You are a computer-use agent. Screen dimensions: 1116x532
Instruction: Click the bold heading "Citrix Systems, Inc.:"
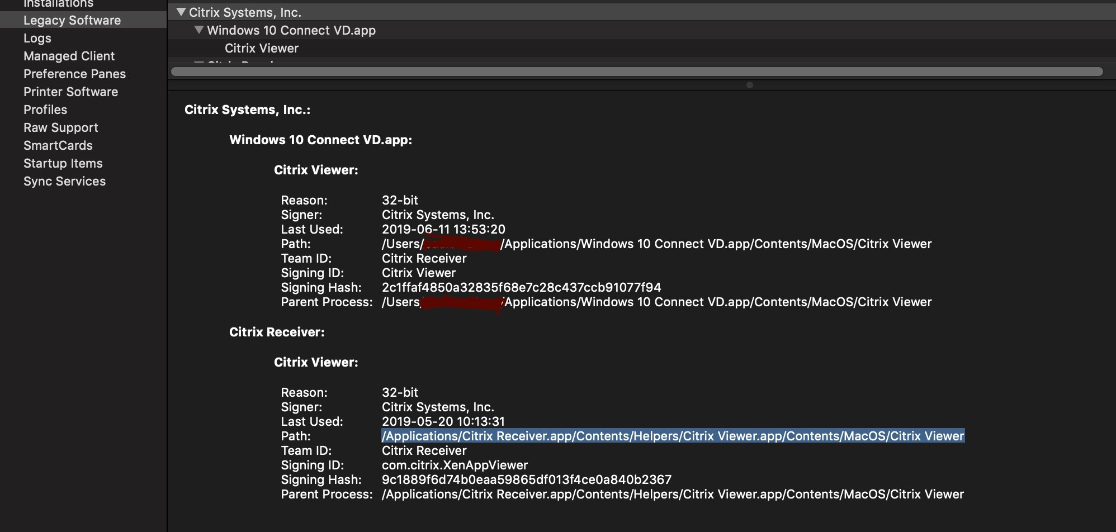click(x=248, y=110)
